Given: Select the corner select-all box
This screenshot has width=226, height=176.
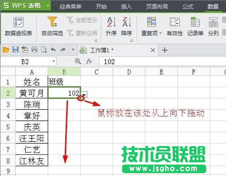Looking at the screenshot, I should click(x=8, y=72).
